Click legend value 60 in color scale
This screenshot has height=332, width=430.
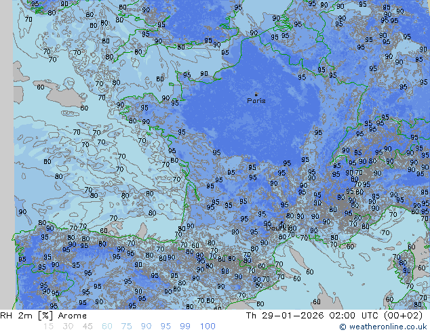[107, 327]
